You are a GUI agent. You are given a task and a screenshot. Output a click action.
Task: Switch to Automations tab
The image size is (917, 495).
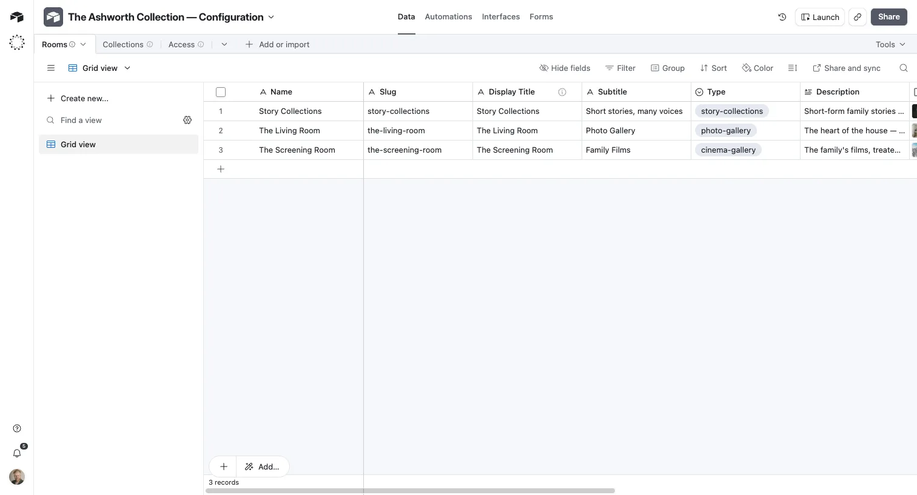point(448,17)
